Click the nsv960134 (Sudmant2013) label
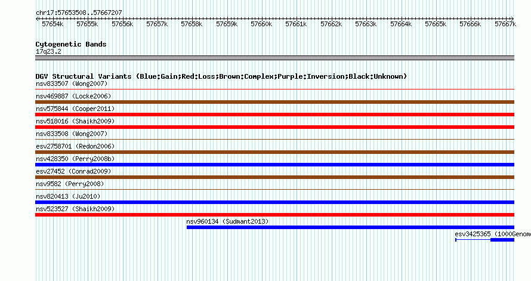The height and width of the screenshot is (281, 531). click(227, 221)
